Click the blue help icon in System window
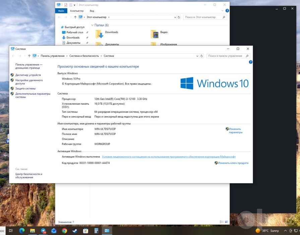The height and width of the screenshot is (235, 300). click(250, 62)
